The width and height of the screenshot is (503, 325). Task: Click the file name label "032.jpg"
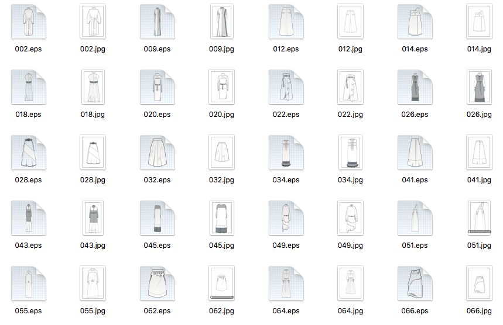click(x=222, y=180)
